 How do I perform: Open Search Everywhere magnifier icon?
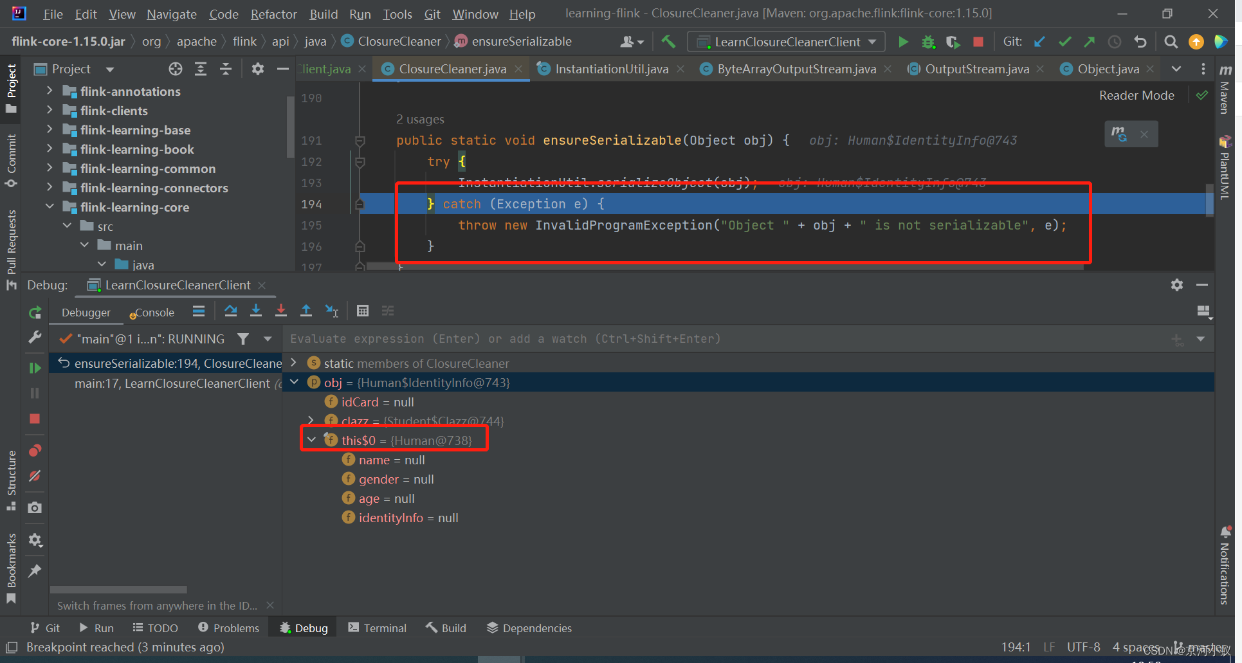click(x=1171, y=42)
